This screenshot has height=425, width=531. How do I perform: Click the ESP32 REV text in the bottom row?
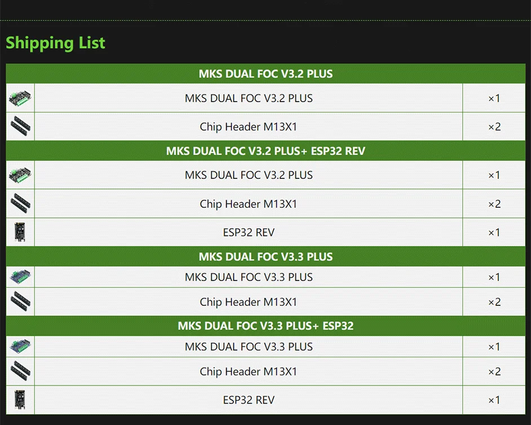click(x=249, y=400)
